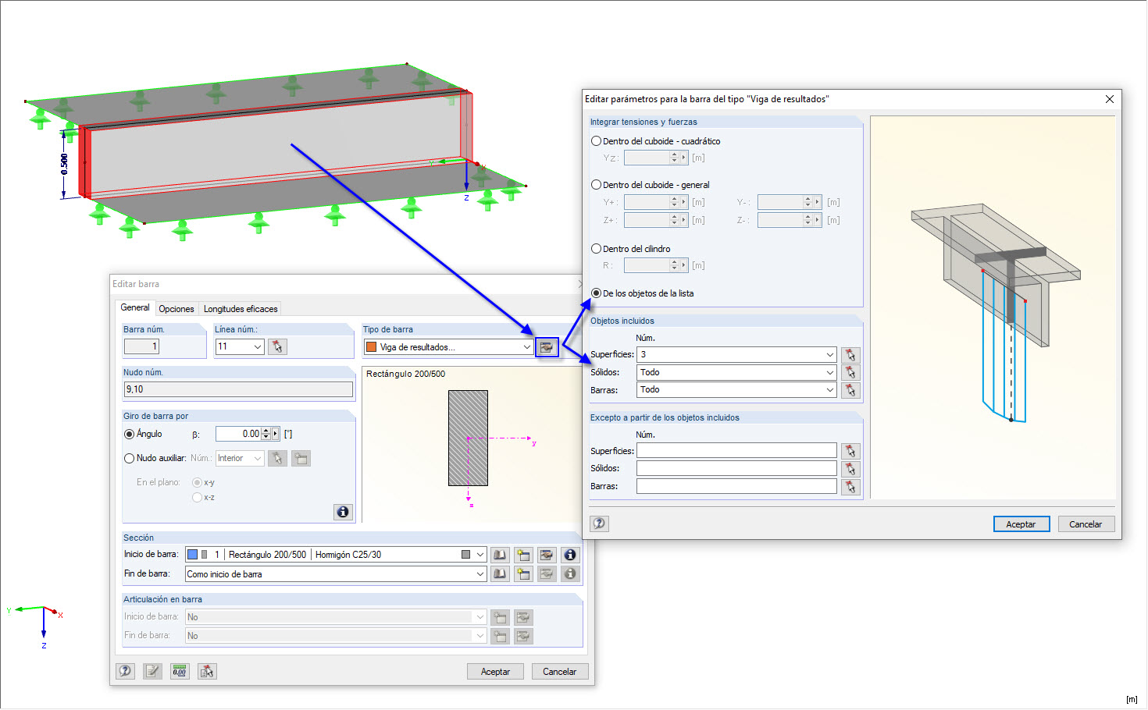Click gray material swatch beside Hormigón C25/30
The width and height of the screenshot is (1148, 710).
click(x=466, y=555)
